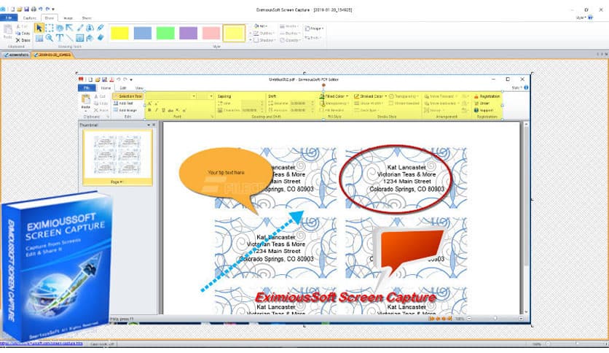
Task: Undo using the quick access undo arrow
Action: click(40, 9)
